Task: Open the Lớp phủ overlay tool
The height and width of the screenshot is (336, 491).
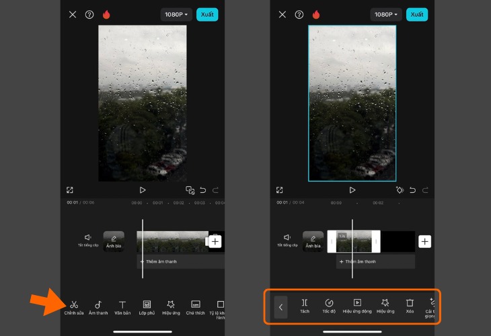Action: point(147,306)
